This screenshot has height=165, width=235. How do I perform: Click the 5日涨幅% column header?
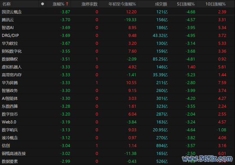(x=186, y=4)
